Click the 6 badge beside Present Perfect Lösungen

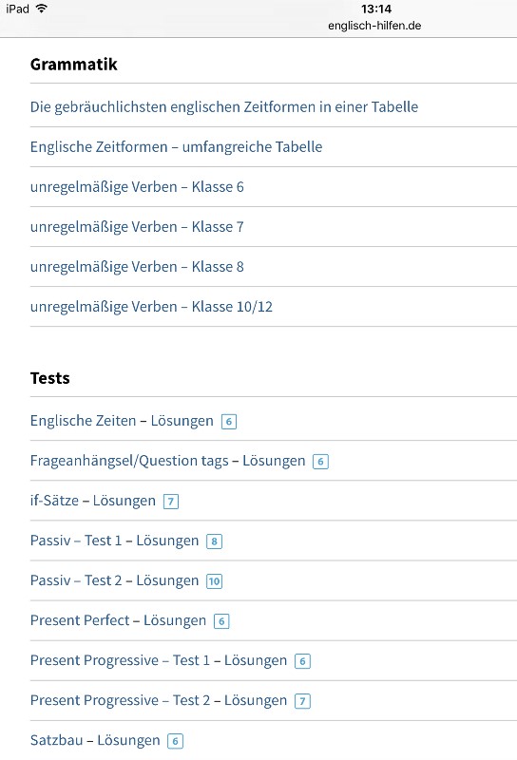point(221,621)
